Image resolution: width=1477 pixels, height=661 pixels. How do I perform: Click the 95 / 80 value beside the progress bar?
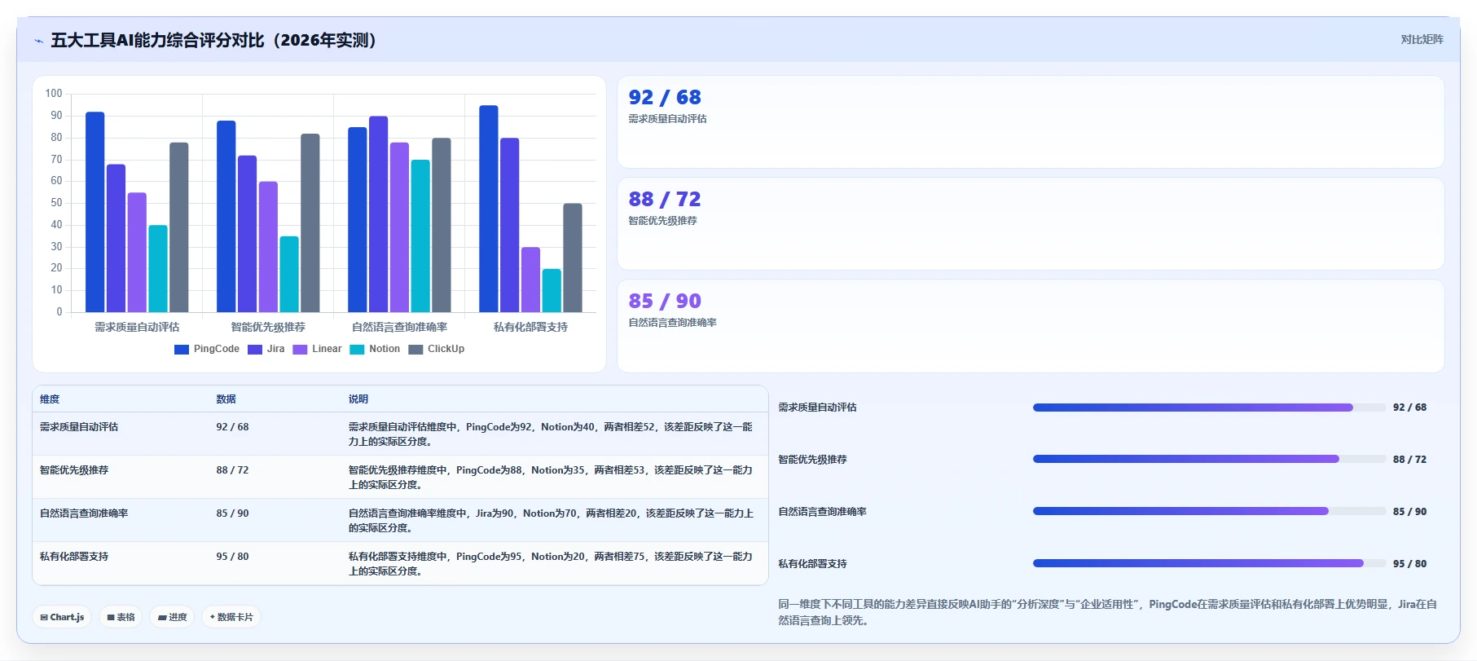(x=1409, y=564)
